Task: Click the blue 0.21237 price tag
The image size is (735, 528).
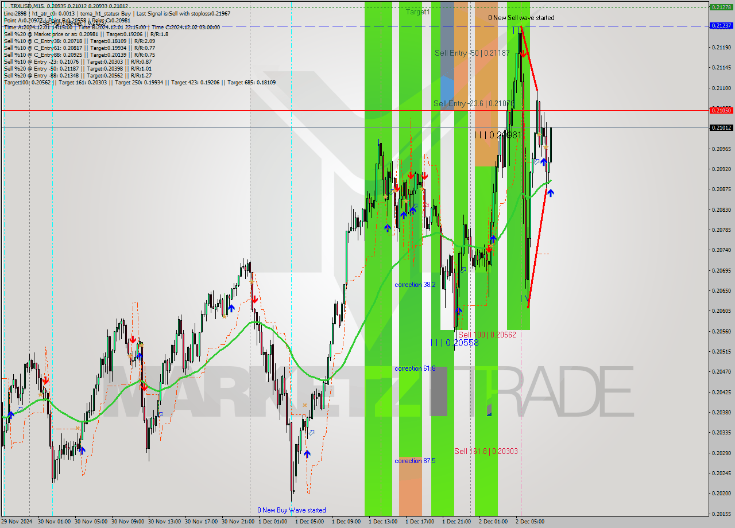Action: (x=721, y=26)
